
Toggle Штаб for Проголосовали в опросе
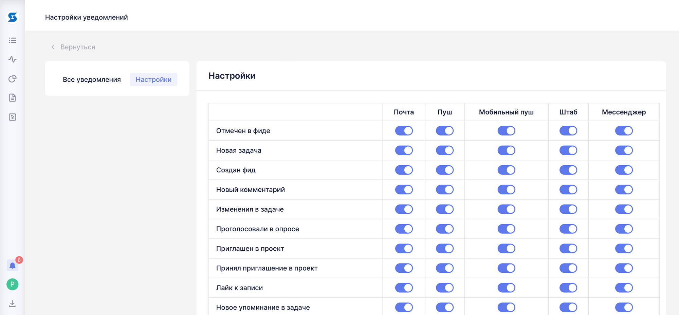tap(568, 229)
